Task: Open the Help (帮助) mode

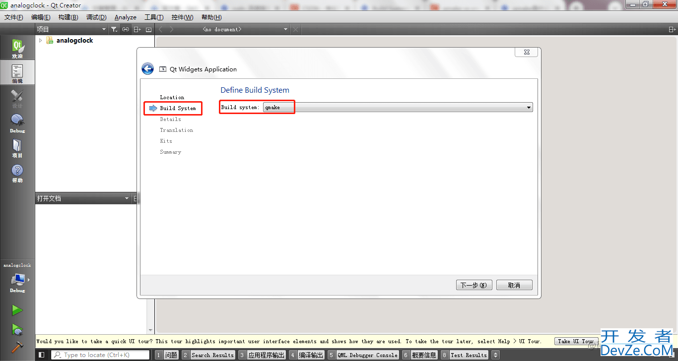Action: point(17,173)
